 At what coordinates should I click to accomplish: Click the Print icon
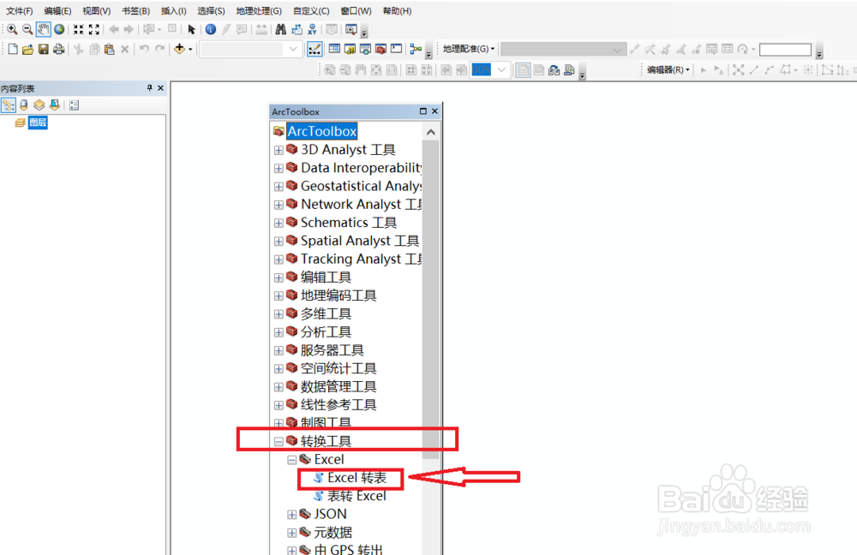pos(58,49)
